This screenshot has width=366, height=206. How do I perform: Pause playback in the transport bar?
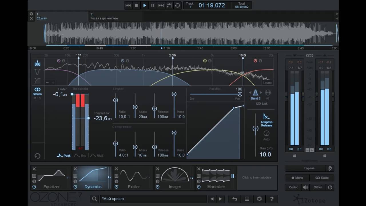click(153, 5)
